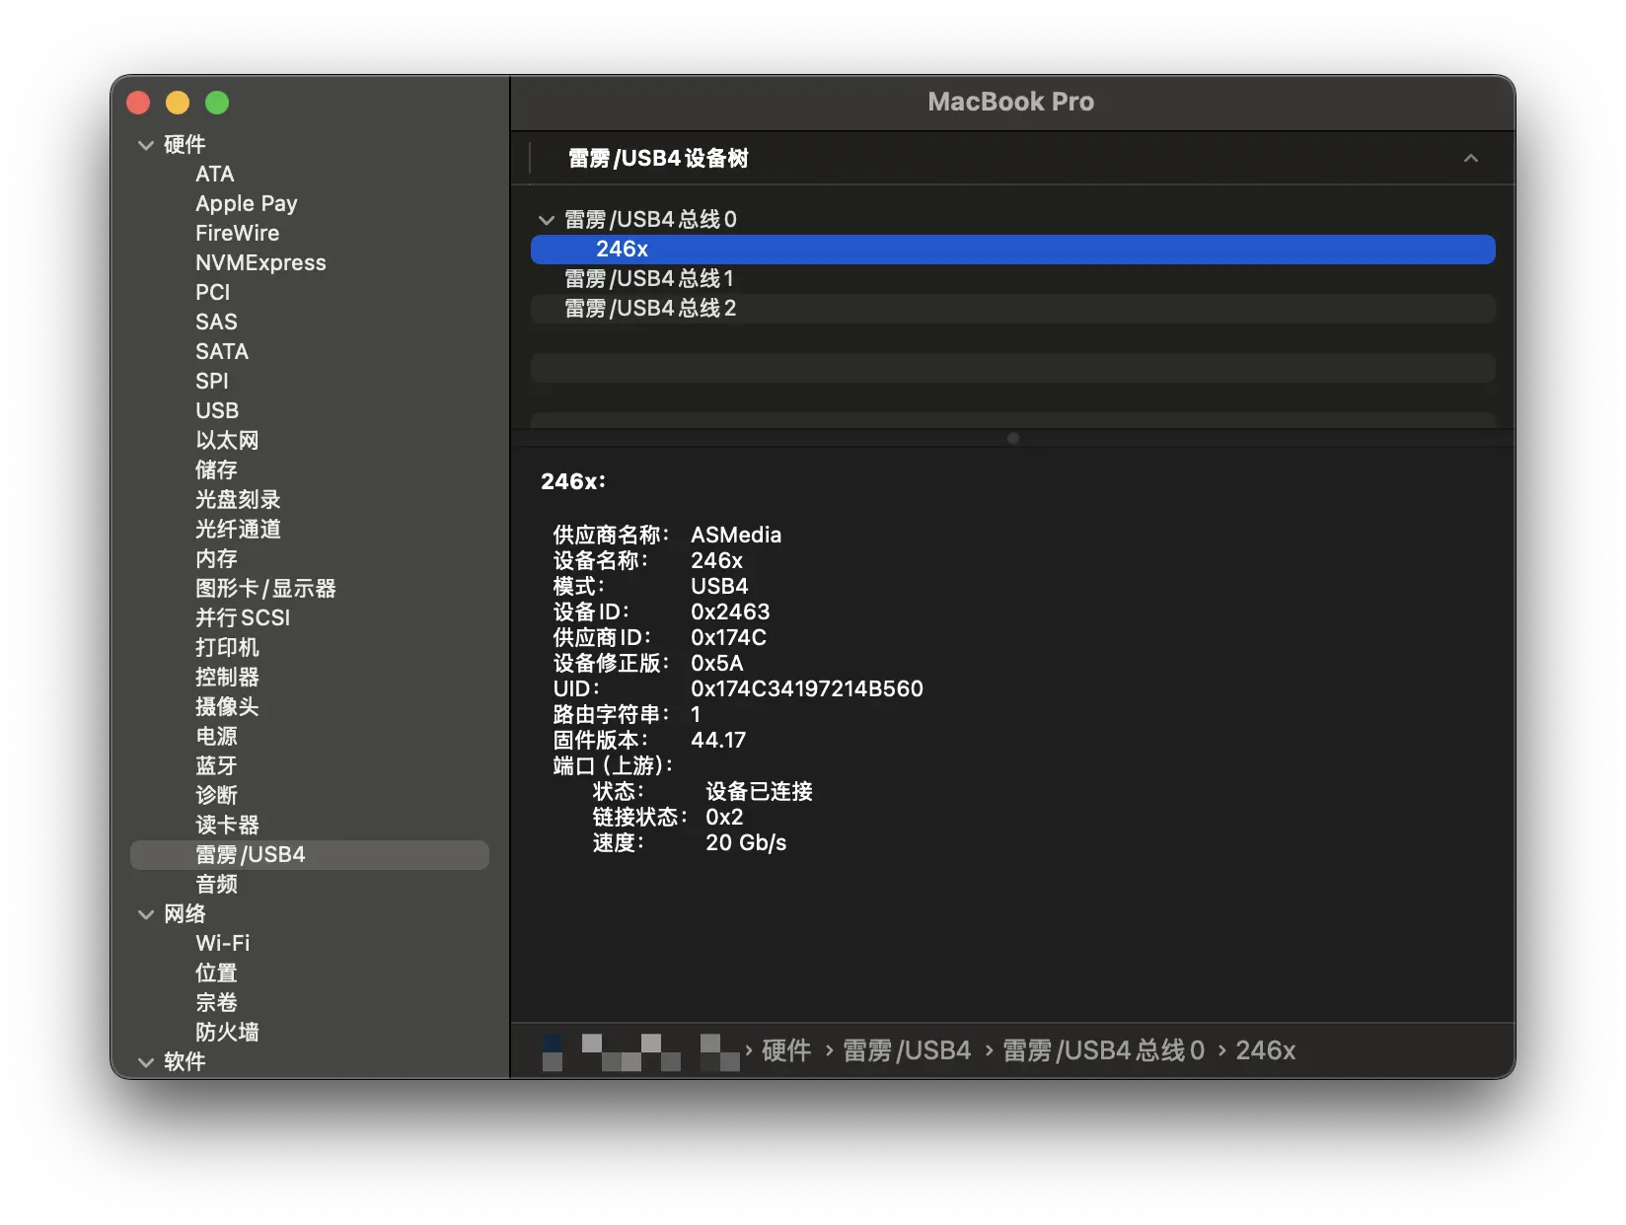View 图形卡/显示器 details
The height and width of the screenshot is (1225, 1626).
[x=265, y=589]
